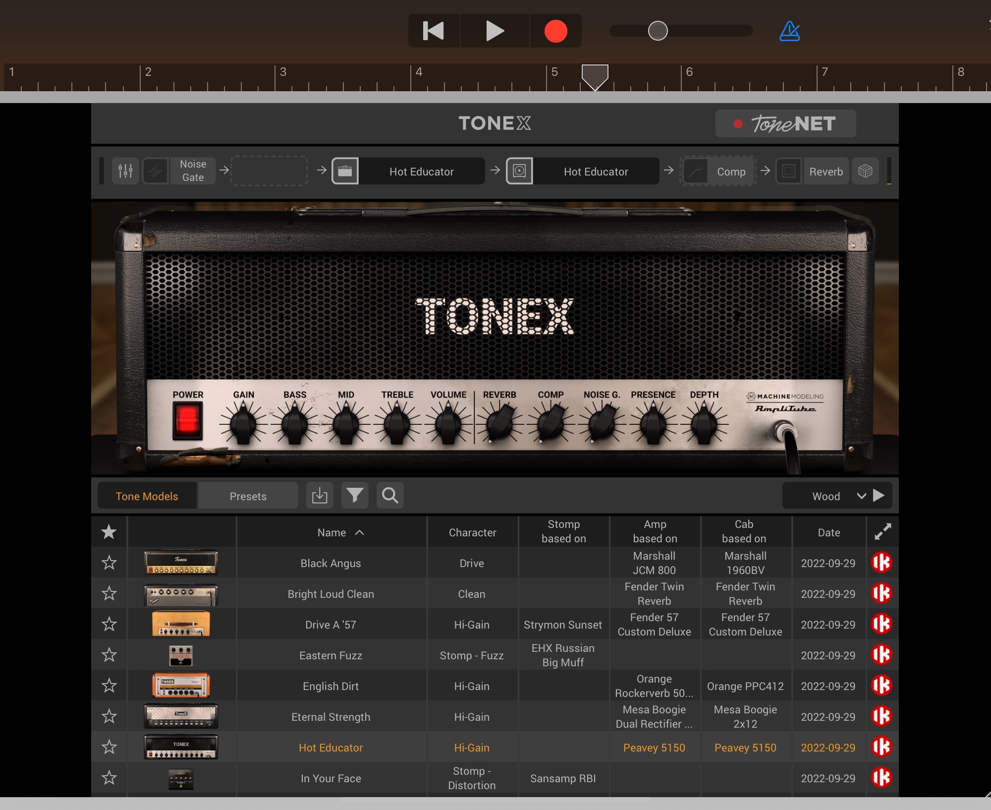Screen dimensions: 991x810
Task: Select the Noise Gate block
Action: click(x=193, y=171)
